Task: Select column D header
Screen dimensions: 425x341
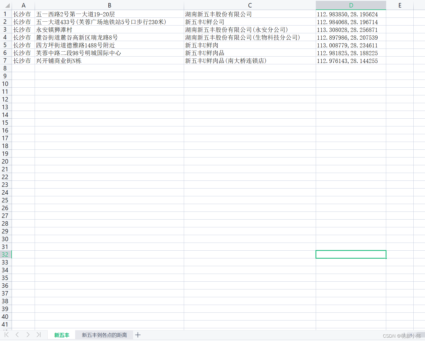Action: pos(351,5)
